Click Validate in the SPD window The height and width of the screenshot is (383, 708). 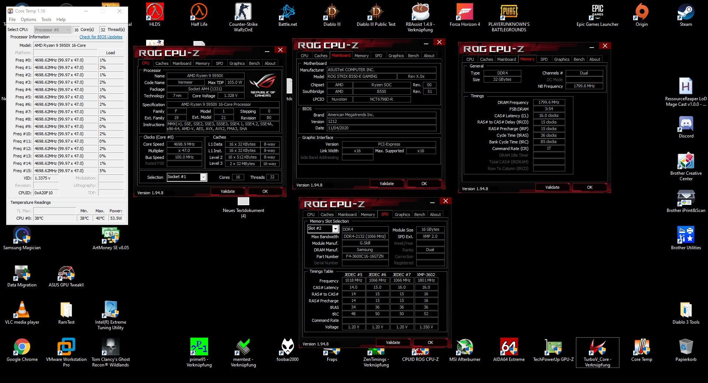click(393, 342)
